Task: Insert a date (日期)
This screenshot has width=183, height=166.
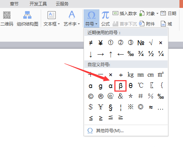Action: pos(168,13)
